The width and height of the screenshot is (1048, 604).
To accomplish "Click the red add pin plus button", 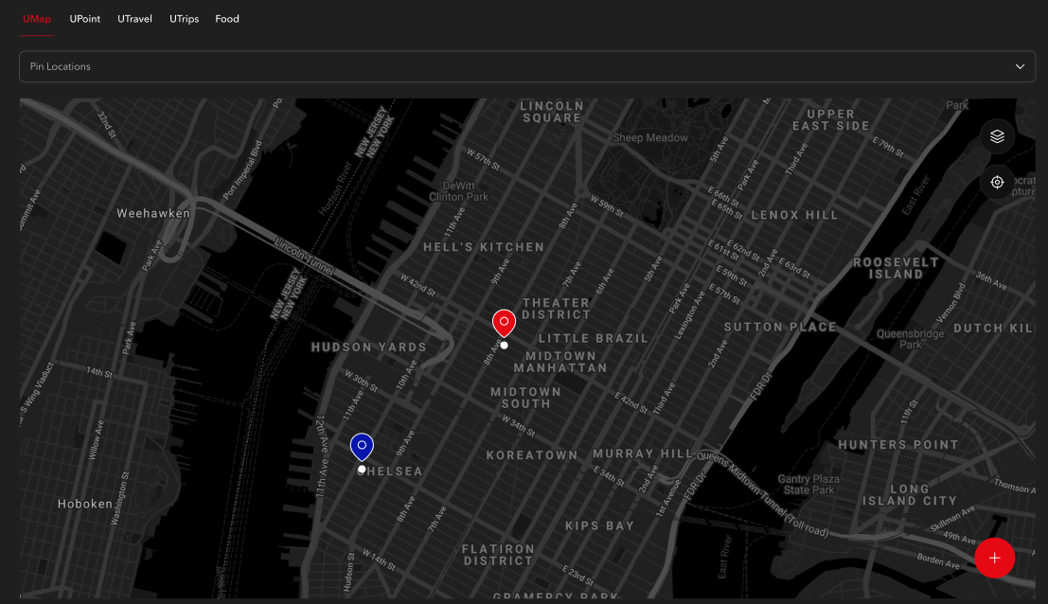I will [995, 558].
